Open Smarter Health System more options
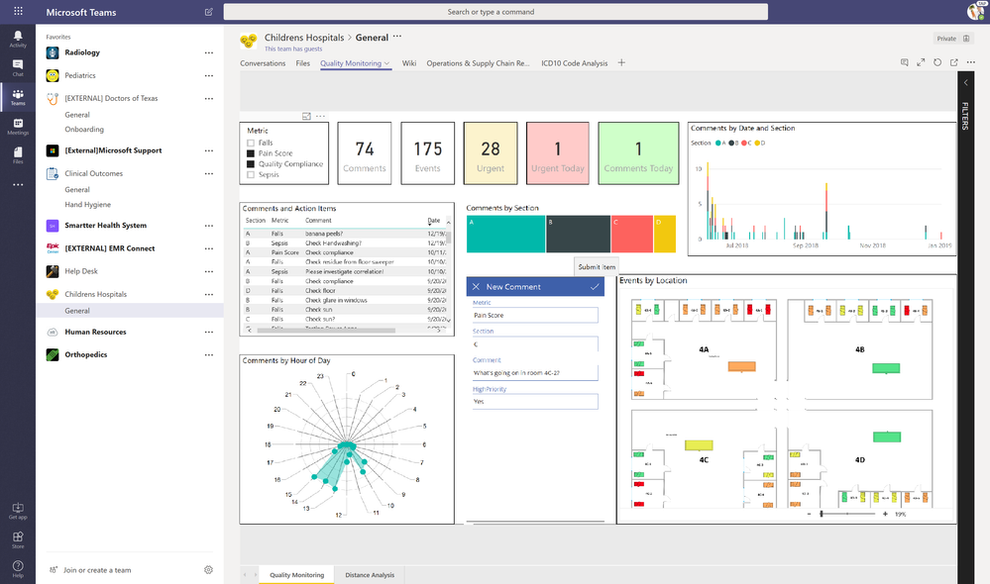This screenshot has width=990, height=584. coord(209,226)
